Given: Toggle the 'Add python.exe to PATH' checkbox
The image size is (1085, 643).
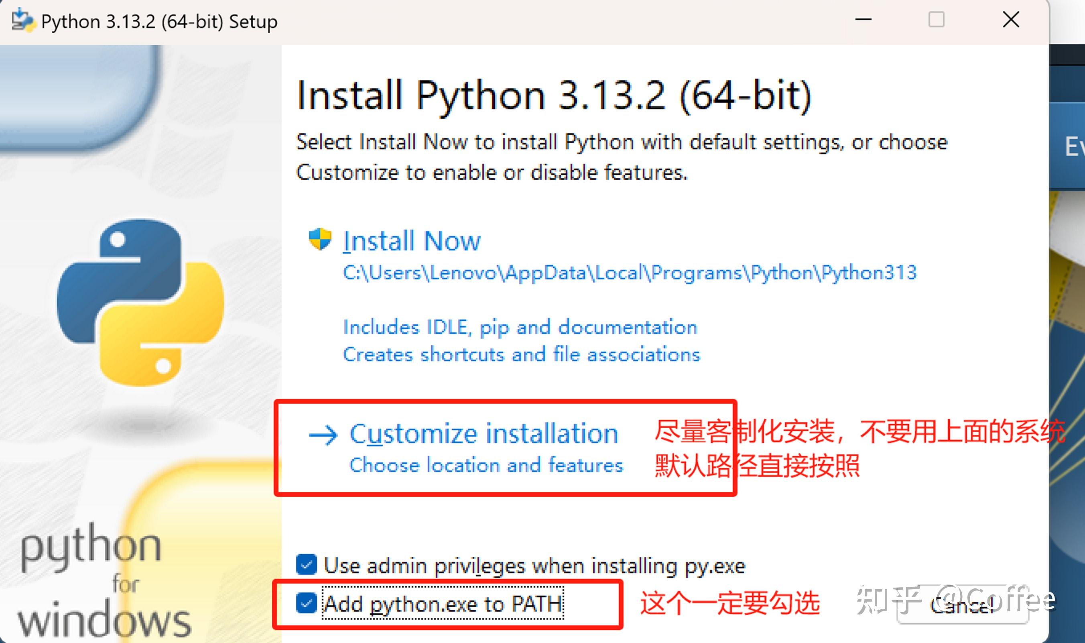Looking at the screenshot, I should tap(306, 603).
